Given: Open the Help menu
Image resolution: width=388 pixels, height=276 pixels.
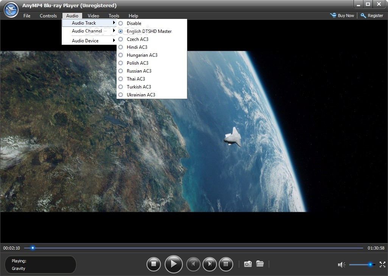Looking at the screenshot, I should pos(133,16).
